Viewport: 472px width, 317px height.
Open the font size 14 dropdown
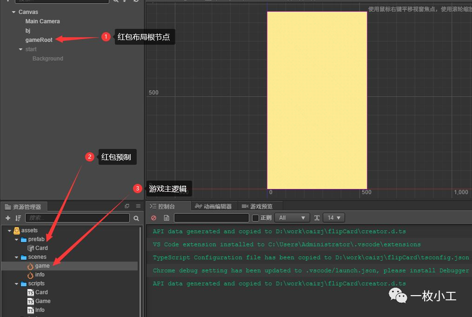coord(333,218)
